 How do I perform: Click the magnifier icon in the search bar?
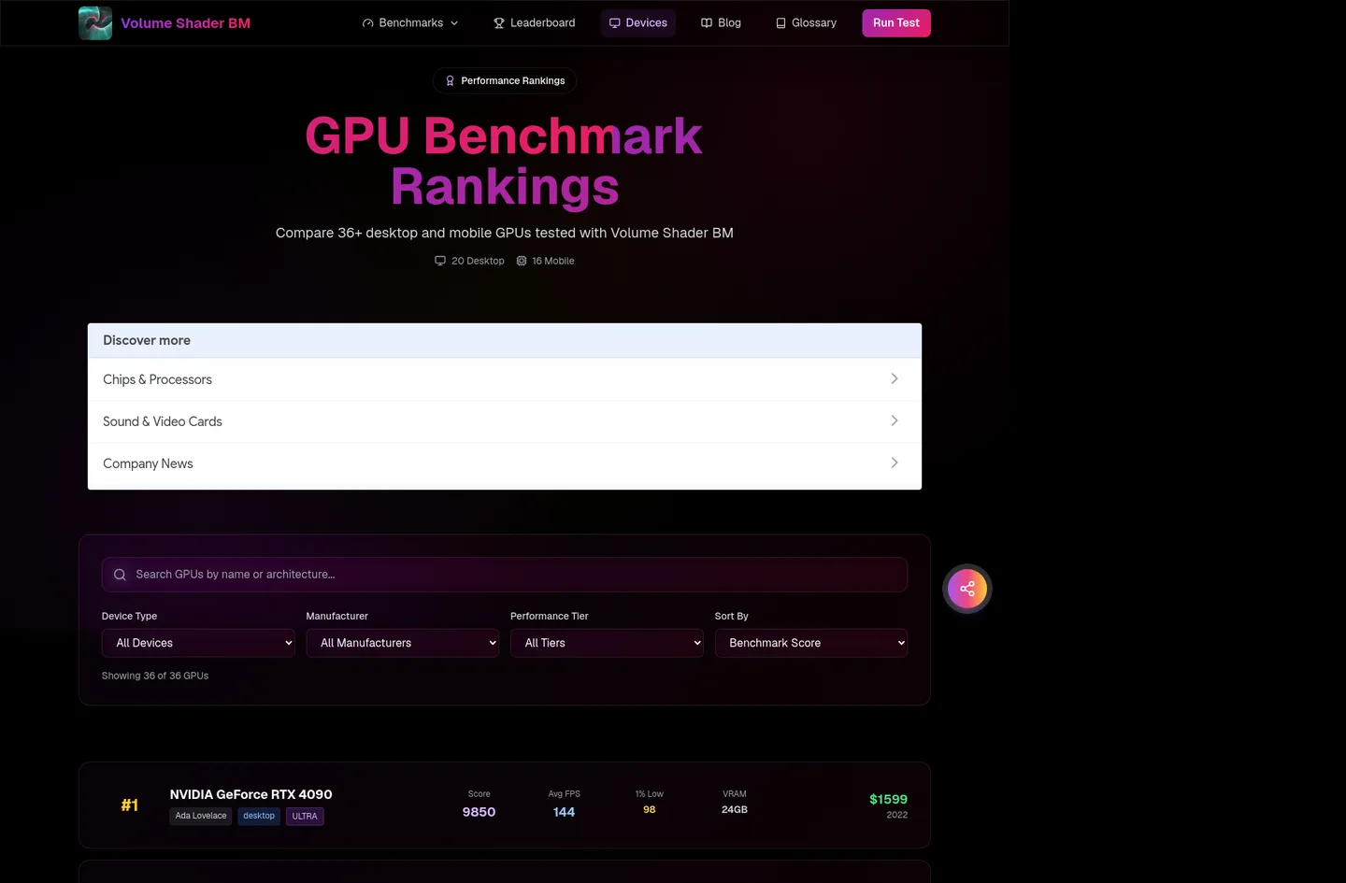pos(120,575)
